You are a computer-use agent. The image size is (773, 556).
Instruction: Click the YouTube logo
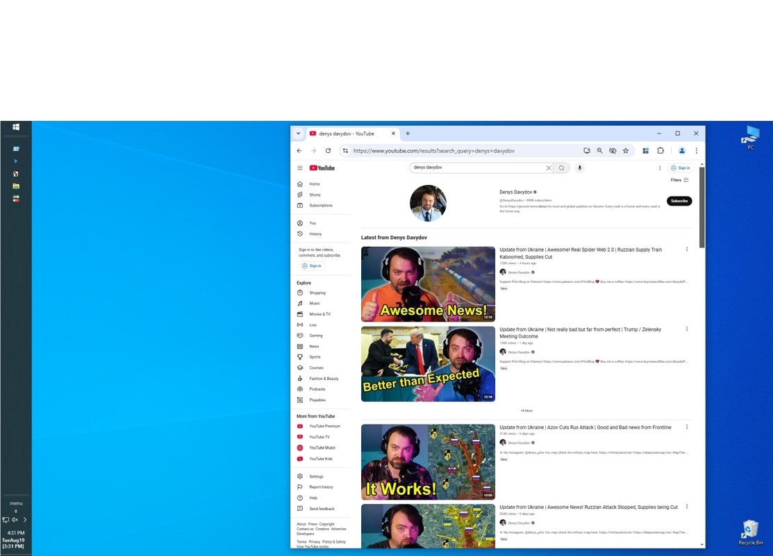click(322, 167)
